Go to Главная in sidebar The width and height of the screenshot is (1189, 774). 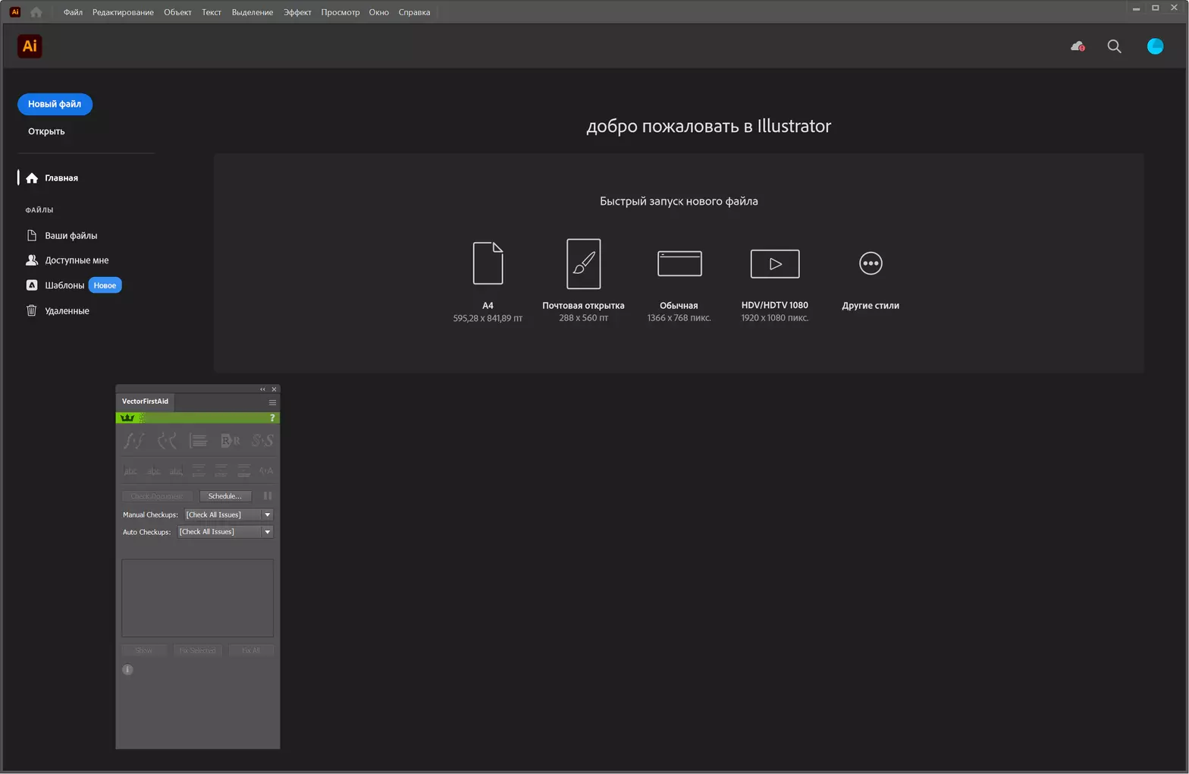point(52,178)
